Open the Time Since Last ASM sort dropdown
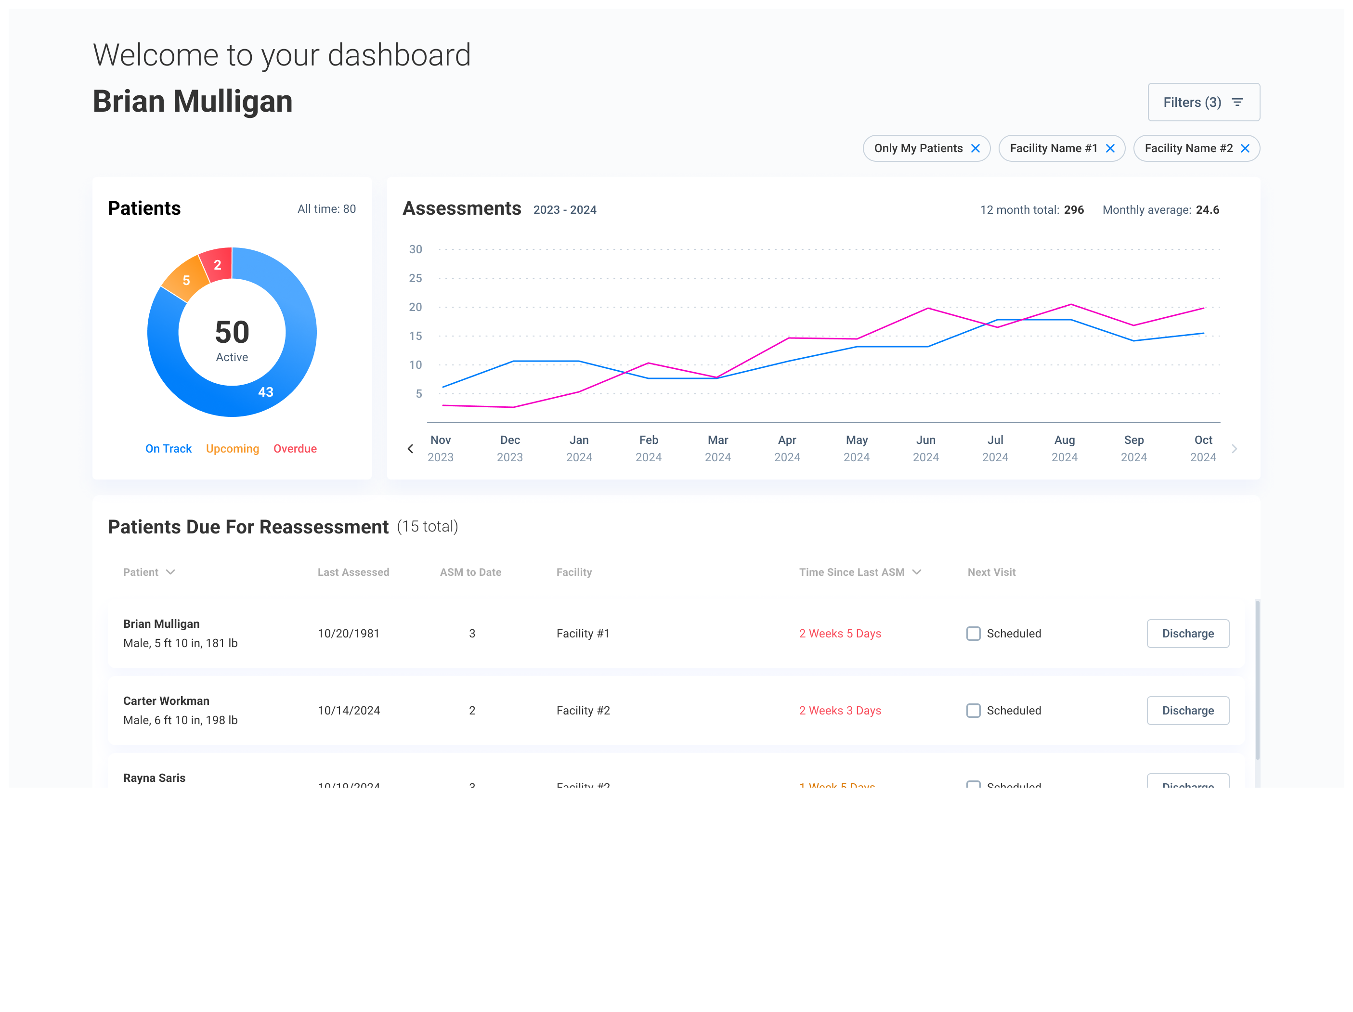 [x=917, y=572]
